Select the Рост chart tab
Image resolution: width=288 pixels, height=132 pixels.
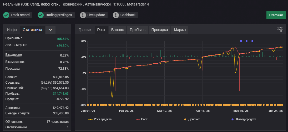click(x=101, y=30)
